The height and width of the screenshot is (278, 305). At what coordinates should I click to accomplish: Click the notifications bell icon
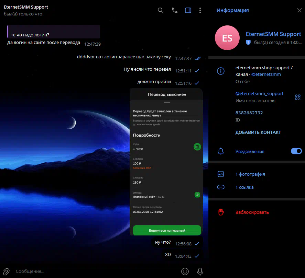click(x=221, y=151)
